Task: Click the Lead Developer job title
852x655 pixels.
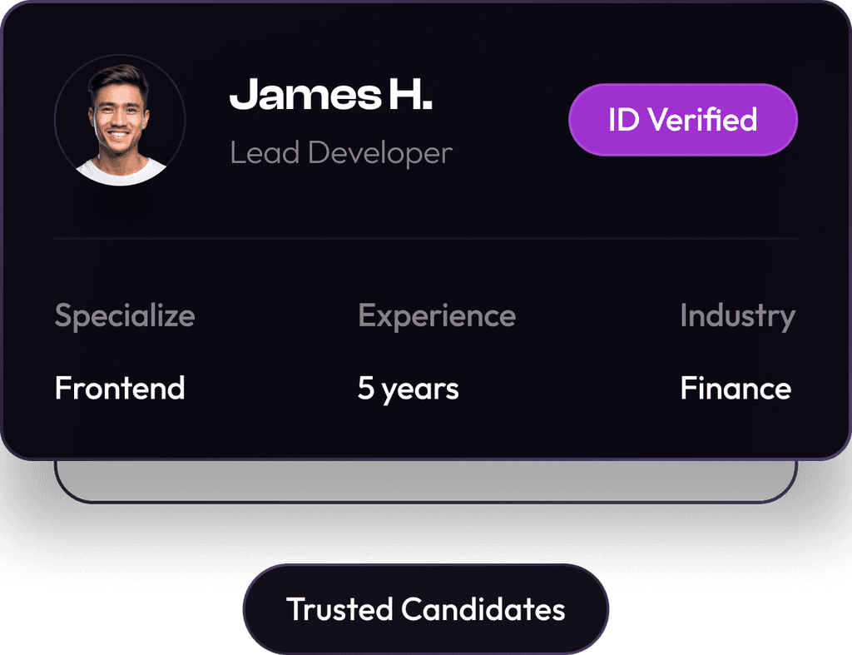Action: pyautogui.click(x=341, y=153)
